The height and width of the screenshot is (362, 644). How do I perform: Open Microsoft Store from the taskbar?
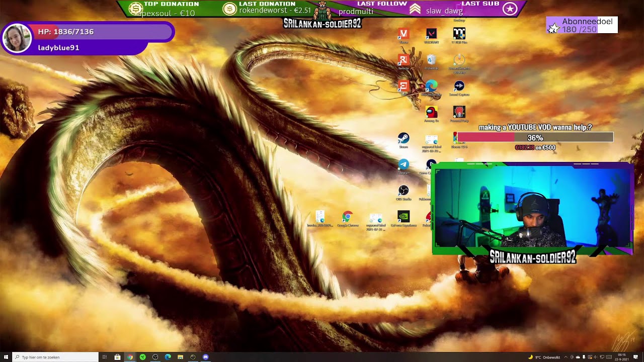tap(117, 357)
